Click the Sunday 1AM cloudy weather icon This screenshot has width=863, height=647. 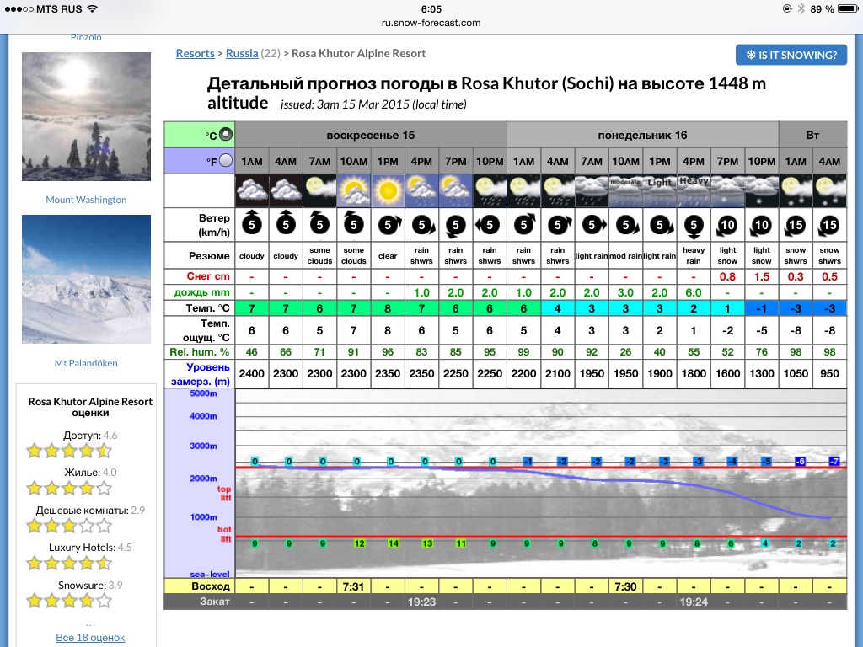(x=252, y=191)
